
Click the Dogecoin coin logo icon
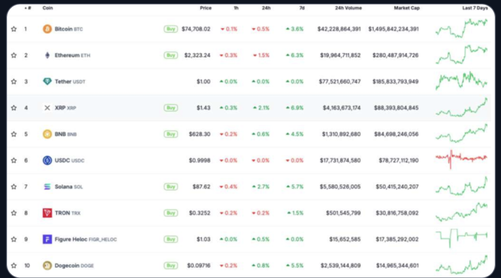(47, 266)
